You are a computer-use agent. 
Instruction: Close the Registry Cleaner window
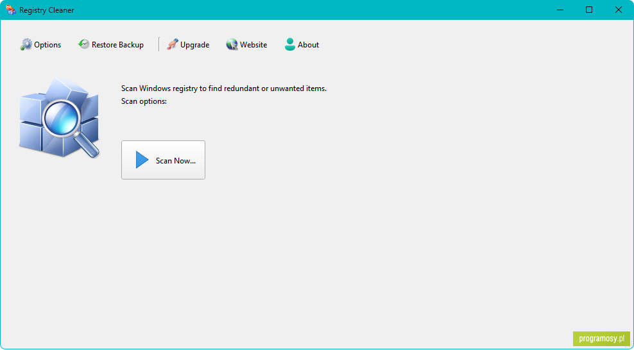[x=619, y=10]
